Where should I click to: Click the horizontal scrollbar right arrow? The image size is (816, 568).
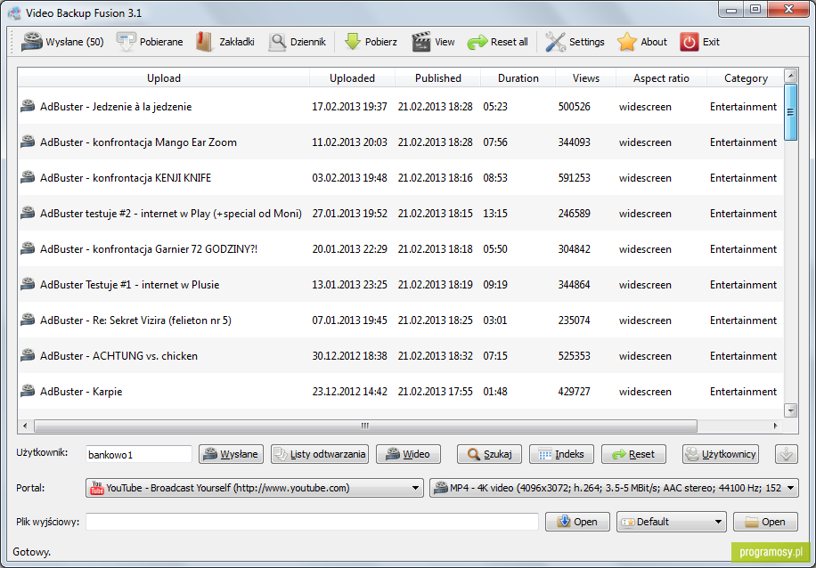[x=776, y=426]
